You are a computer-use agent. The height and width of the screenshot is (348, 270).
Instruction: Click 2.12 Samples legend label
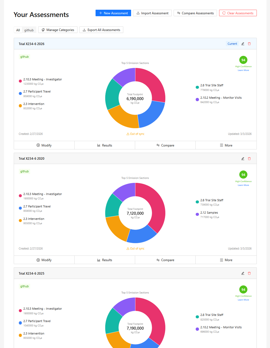coord(209,213)
